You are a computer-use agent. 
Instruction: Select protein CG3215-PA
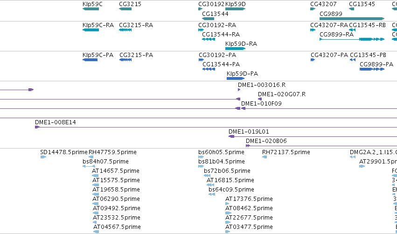point(125,60)
